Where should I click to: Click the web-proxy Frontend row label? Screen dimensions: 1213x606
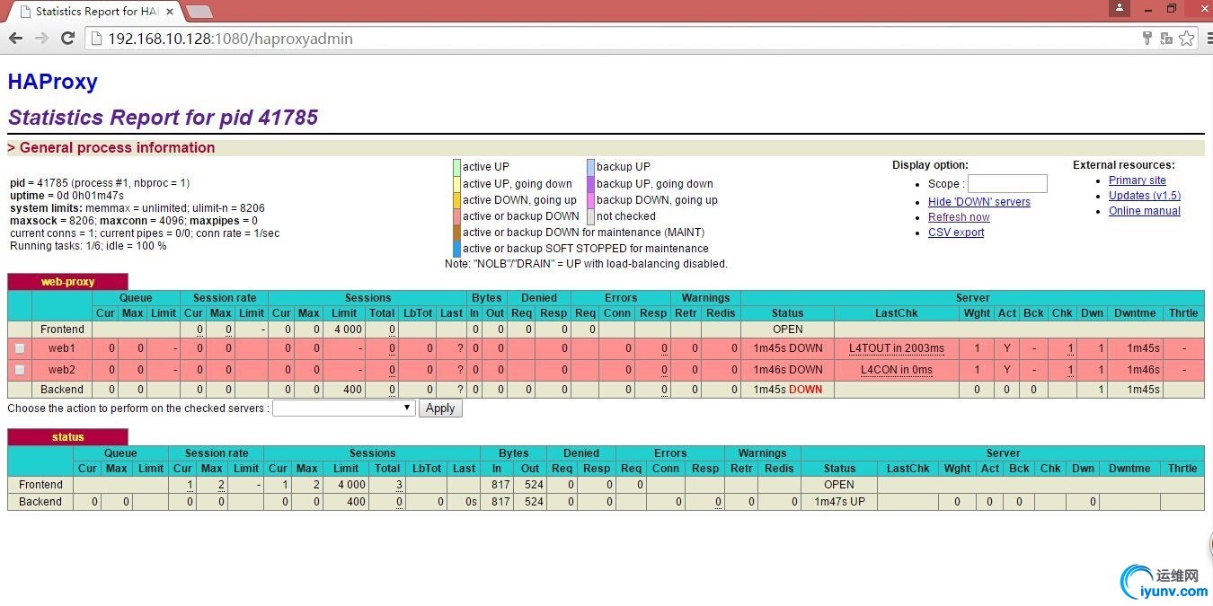(x=62, y=329)
